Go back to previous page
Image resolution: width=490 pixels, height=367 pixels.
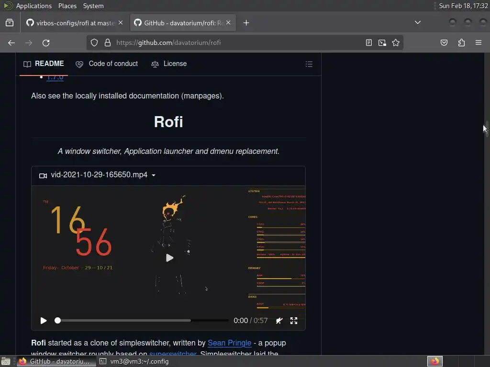[11, 43]
